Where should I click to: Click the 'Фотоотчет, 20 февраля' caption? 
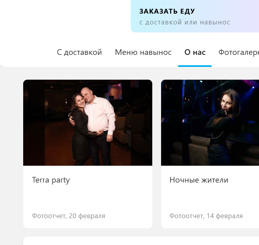click(x=69, y=216)
